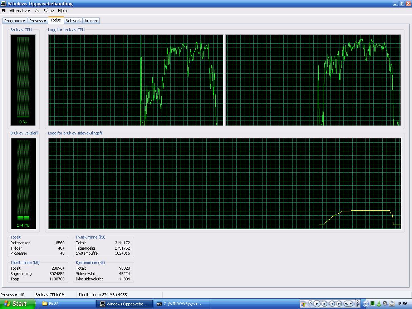
Task: Click the Windows Start button
Action: 17,304
